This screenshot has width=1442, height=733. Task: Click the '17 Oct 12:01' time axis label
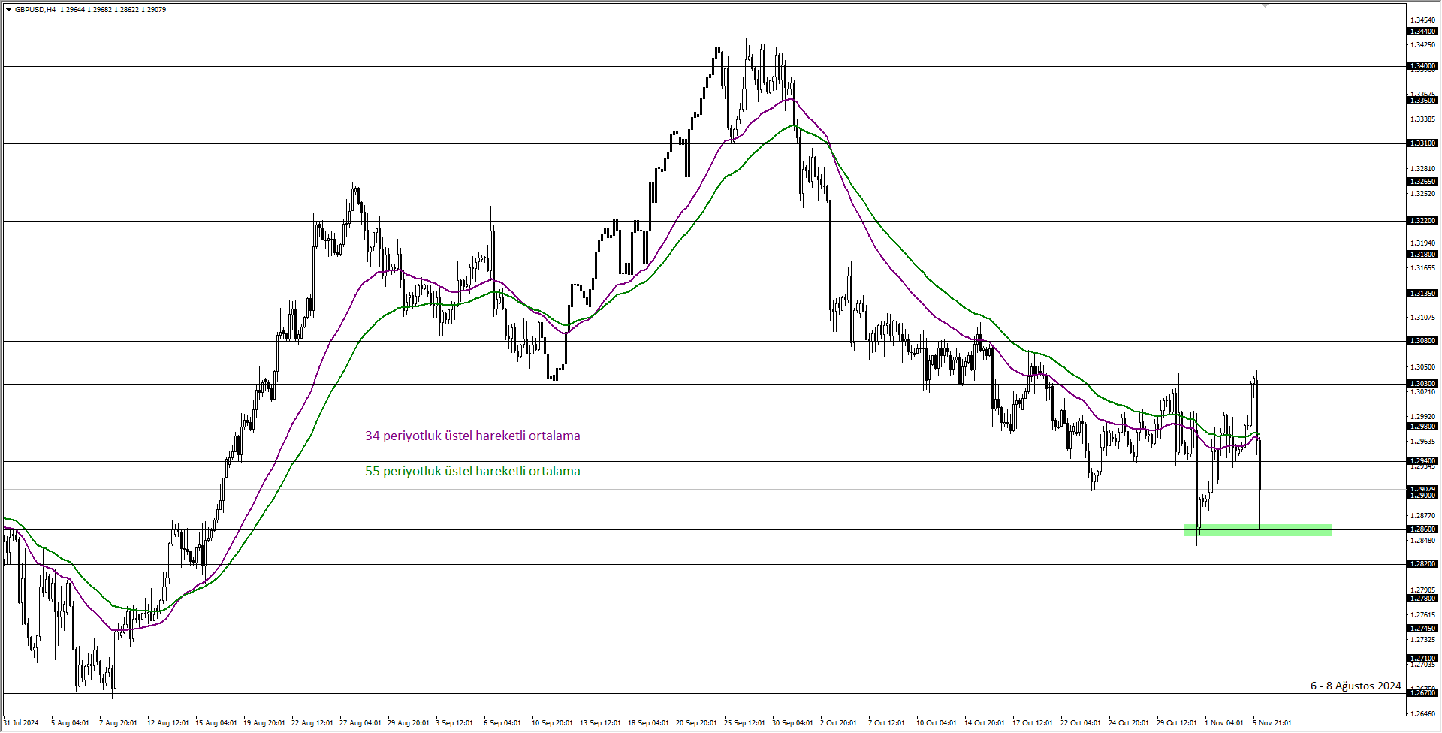(1032, 723)
